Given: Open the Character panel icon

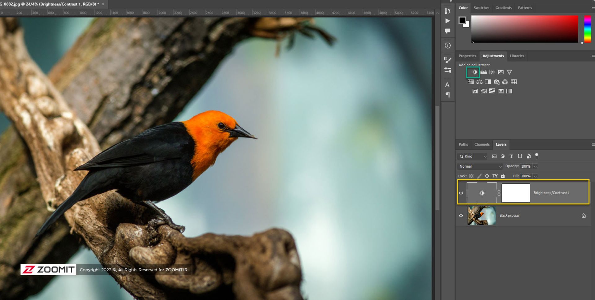Looking at the screenshot, I should [447, 84].
